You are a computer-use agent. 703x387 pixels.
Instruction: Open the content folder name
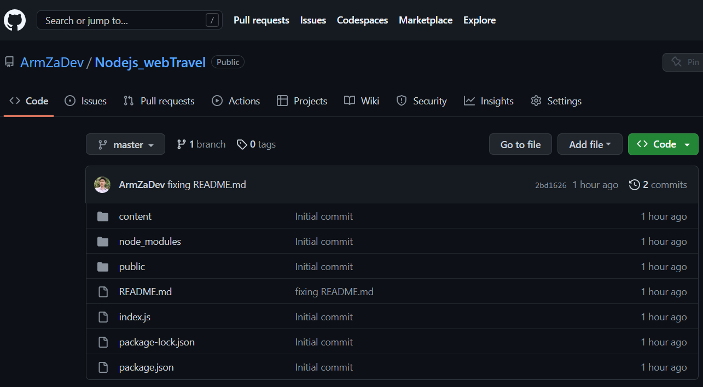coord(135,216)
